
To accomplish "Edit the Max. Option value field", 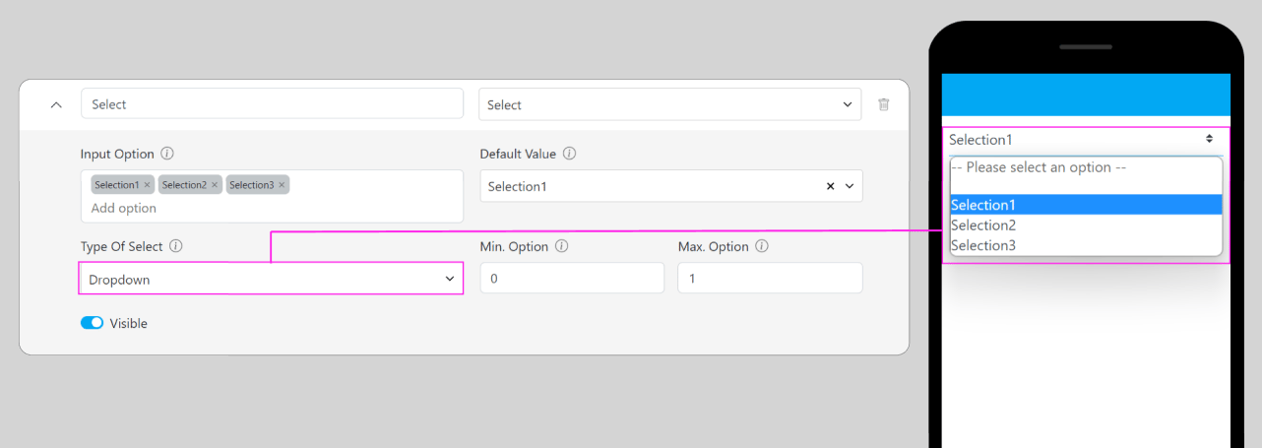I will [x=770, y=279].
